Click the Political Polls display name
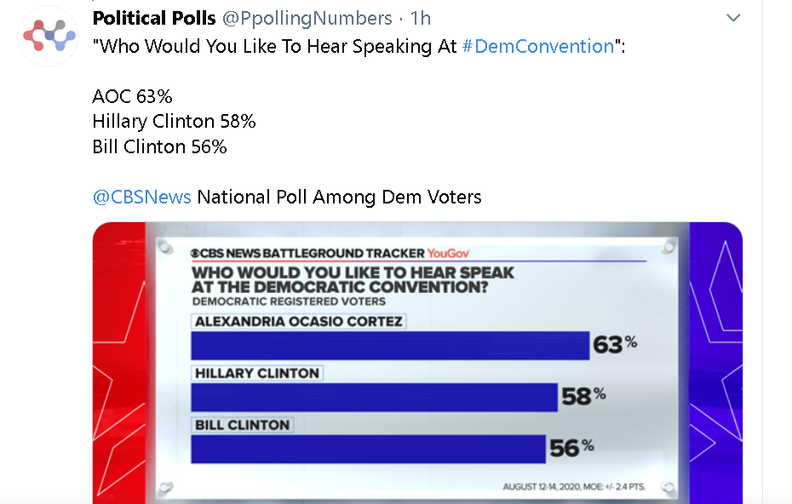This screenshot has height=504, width=792. (154, 18)
